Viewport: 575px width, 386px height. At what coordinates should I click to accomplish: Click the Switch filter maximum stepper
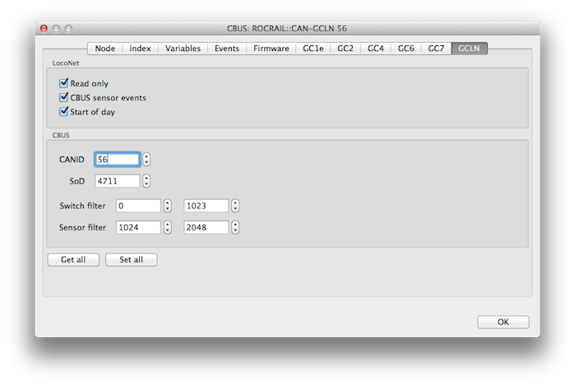tap(235, 206)
